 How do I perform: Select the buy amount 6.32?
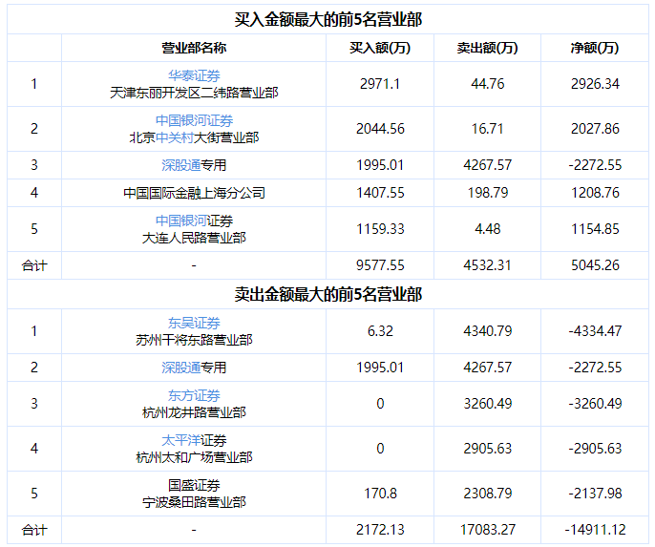tap(380, 331)
